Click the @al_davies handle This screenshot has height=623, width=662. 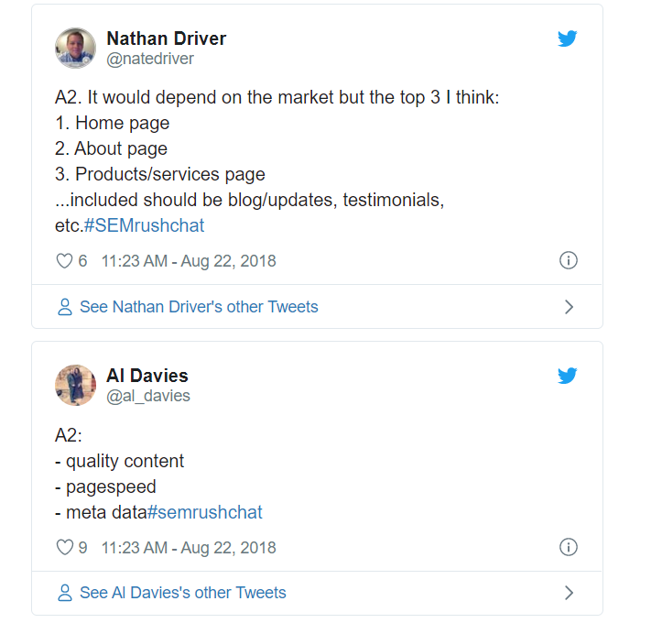click(148, 396)
